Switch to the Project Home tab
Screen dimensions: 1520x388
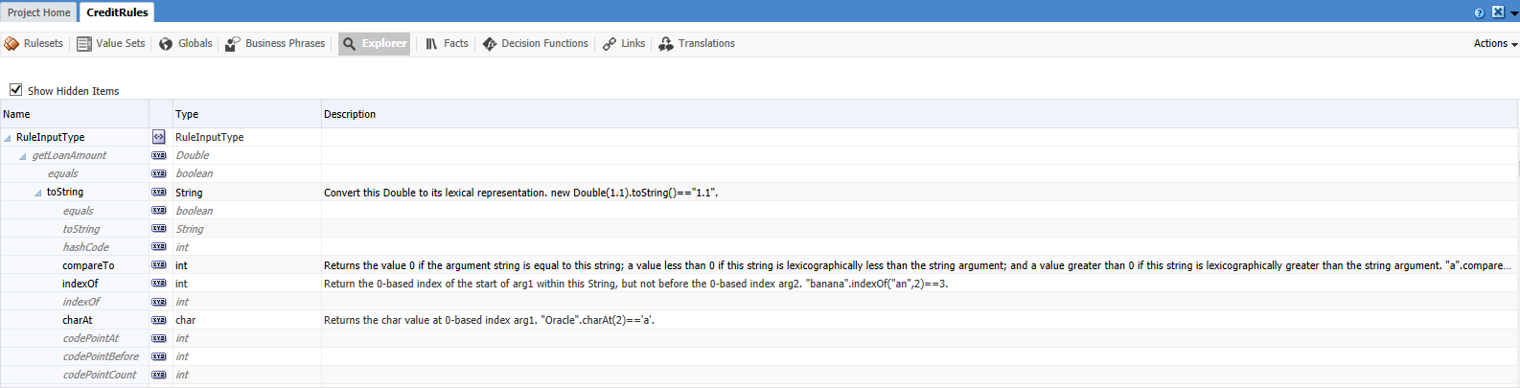point(39,12)
